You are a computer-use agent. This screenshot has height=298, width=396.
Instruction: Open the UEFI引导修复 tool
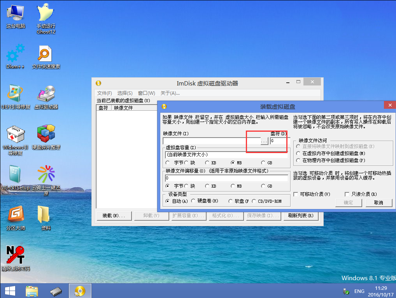[14, 94]
